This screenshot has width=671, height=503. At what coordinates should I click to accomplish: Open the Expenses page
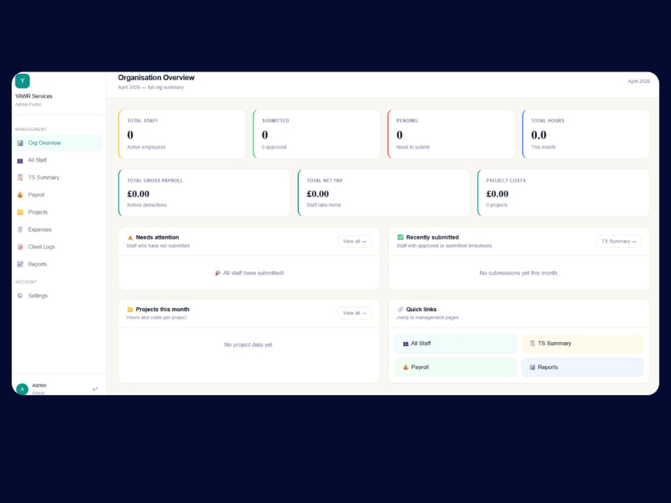point(58,229)
